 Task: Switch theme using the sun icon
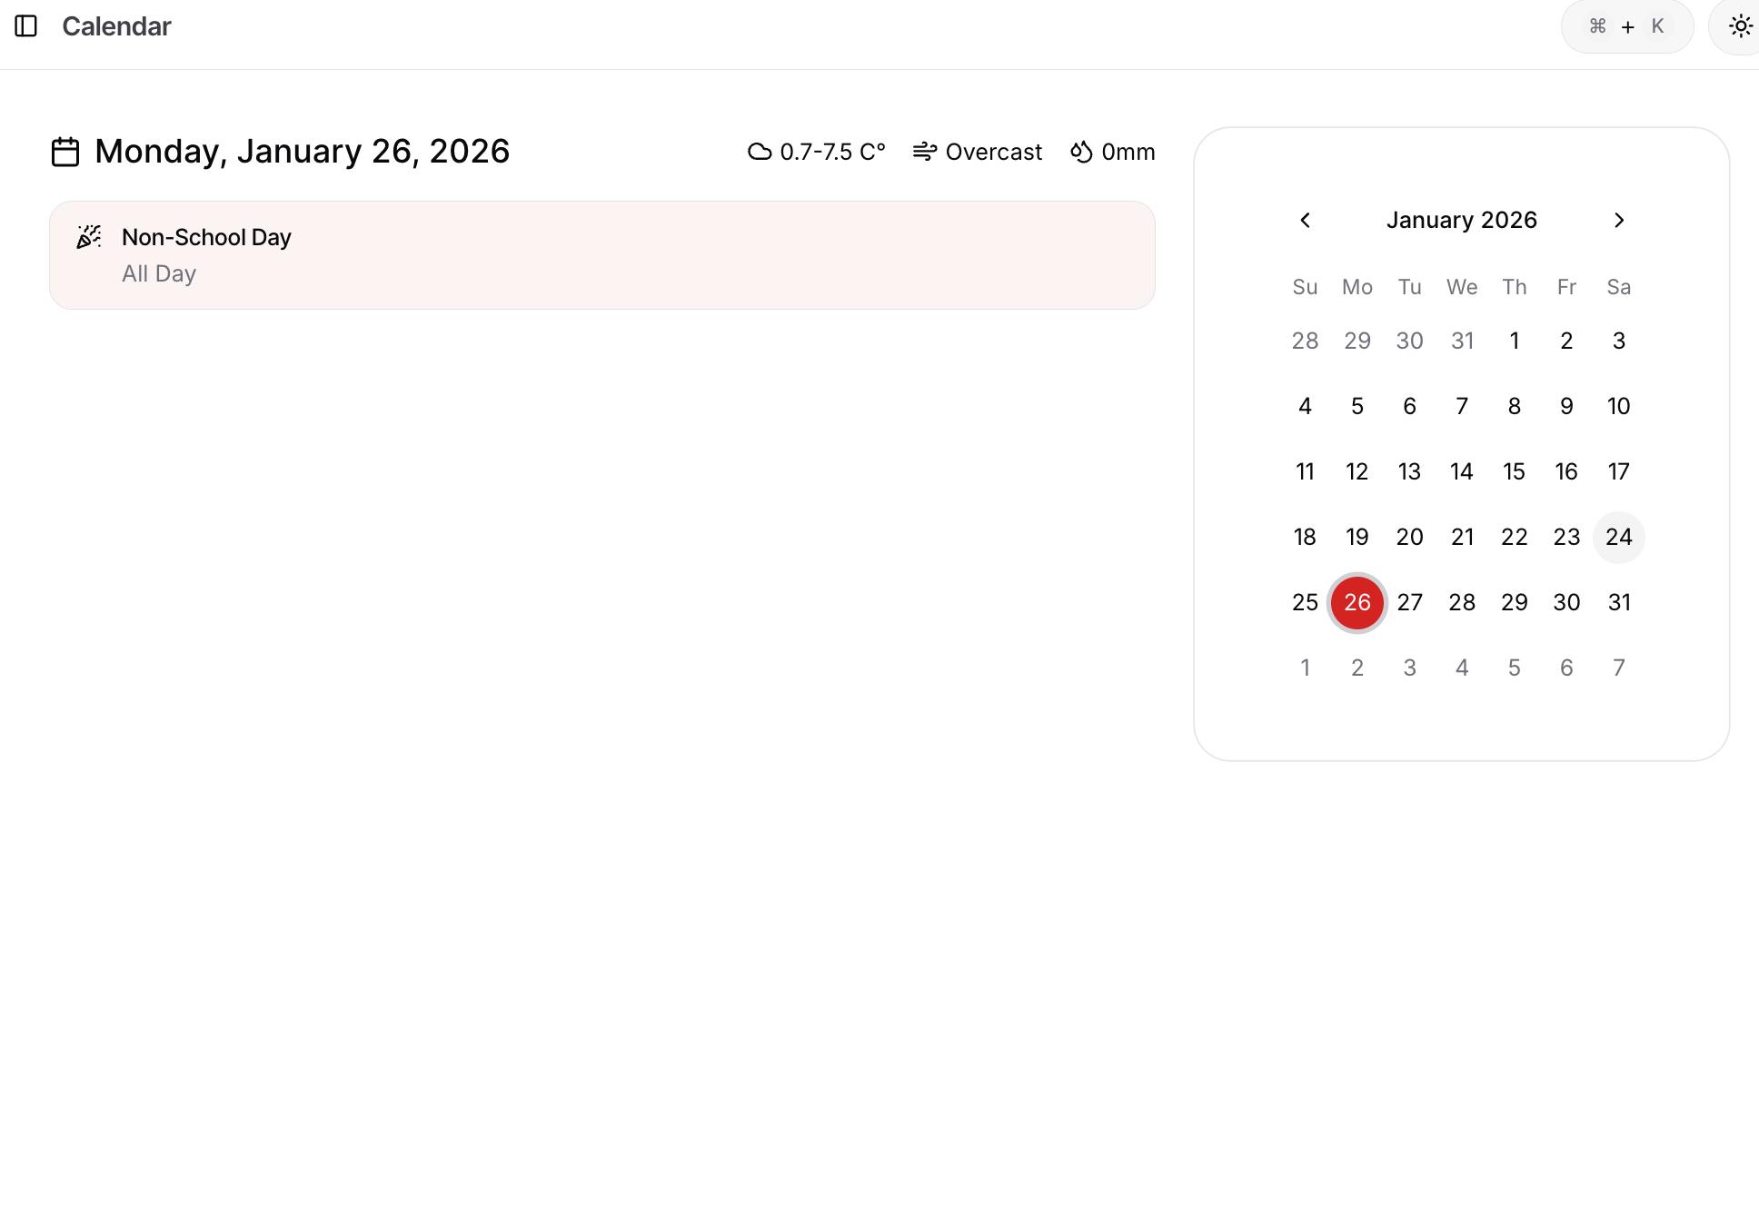coord(1740,26)
